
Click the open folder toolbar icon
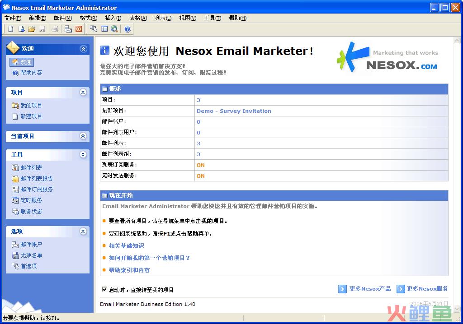pos(32,29)
